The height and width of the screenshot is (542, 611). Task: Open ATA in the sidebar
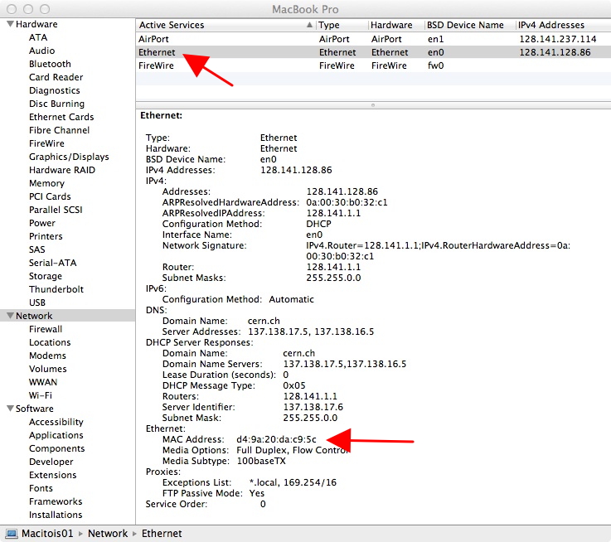pos(38,37)
